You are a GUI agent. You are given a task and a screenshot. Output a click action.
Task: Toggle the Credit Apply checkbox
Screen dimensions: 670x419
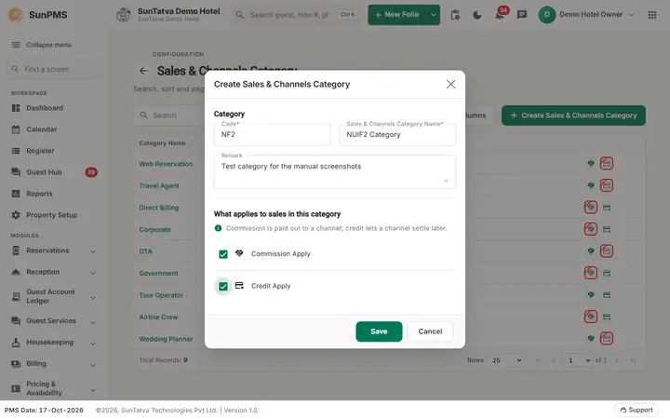click(x=223, y=287)
